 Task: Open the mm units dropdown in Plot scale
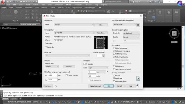(x=101, y=72)
